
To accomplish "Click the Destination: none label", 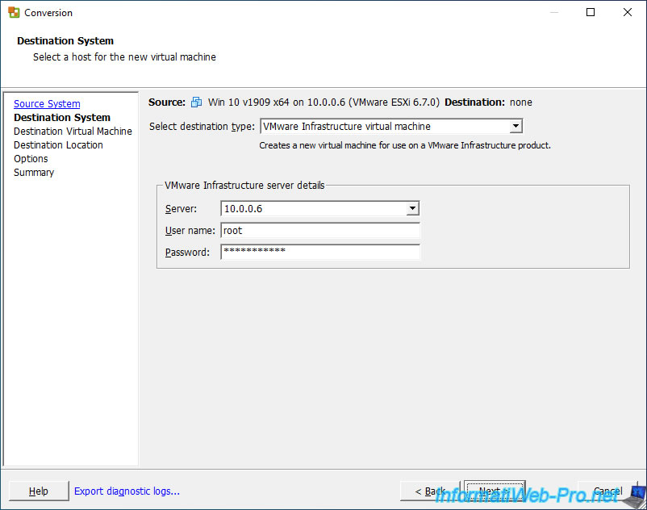I will [488, 102].
